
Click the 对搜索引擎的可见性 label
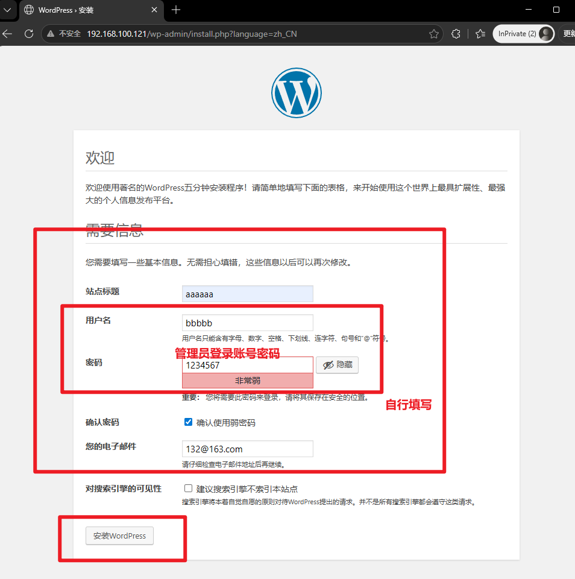pos(124,489)
